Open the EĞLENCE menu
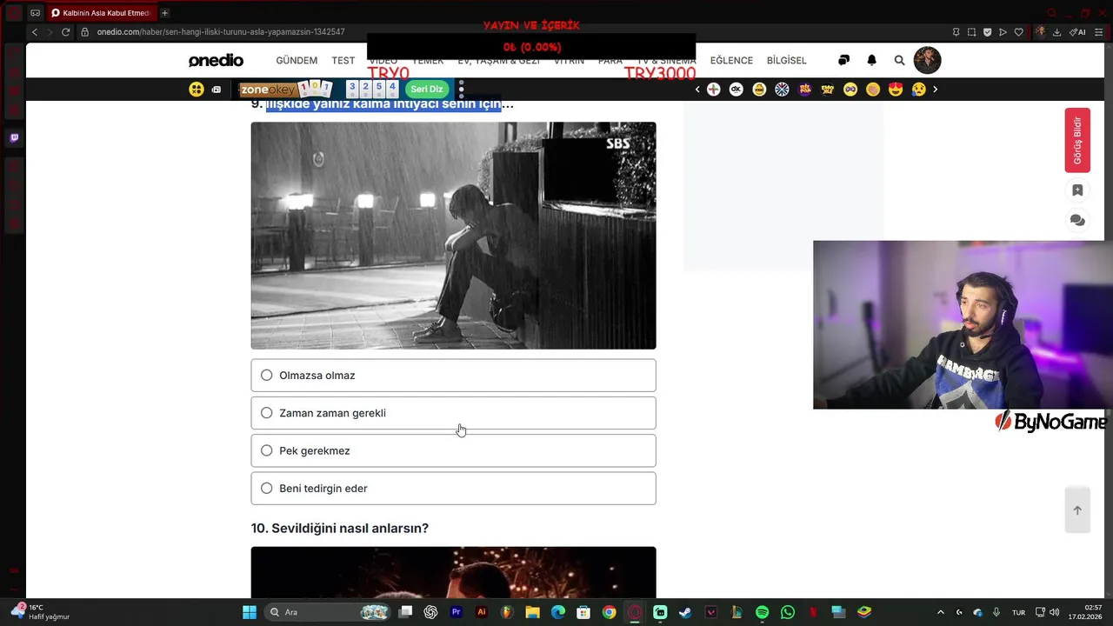 click(x=731, y=60)
